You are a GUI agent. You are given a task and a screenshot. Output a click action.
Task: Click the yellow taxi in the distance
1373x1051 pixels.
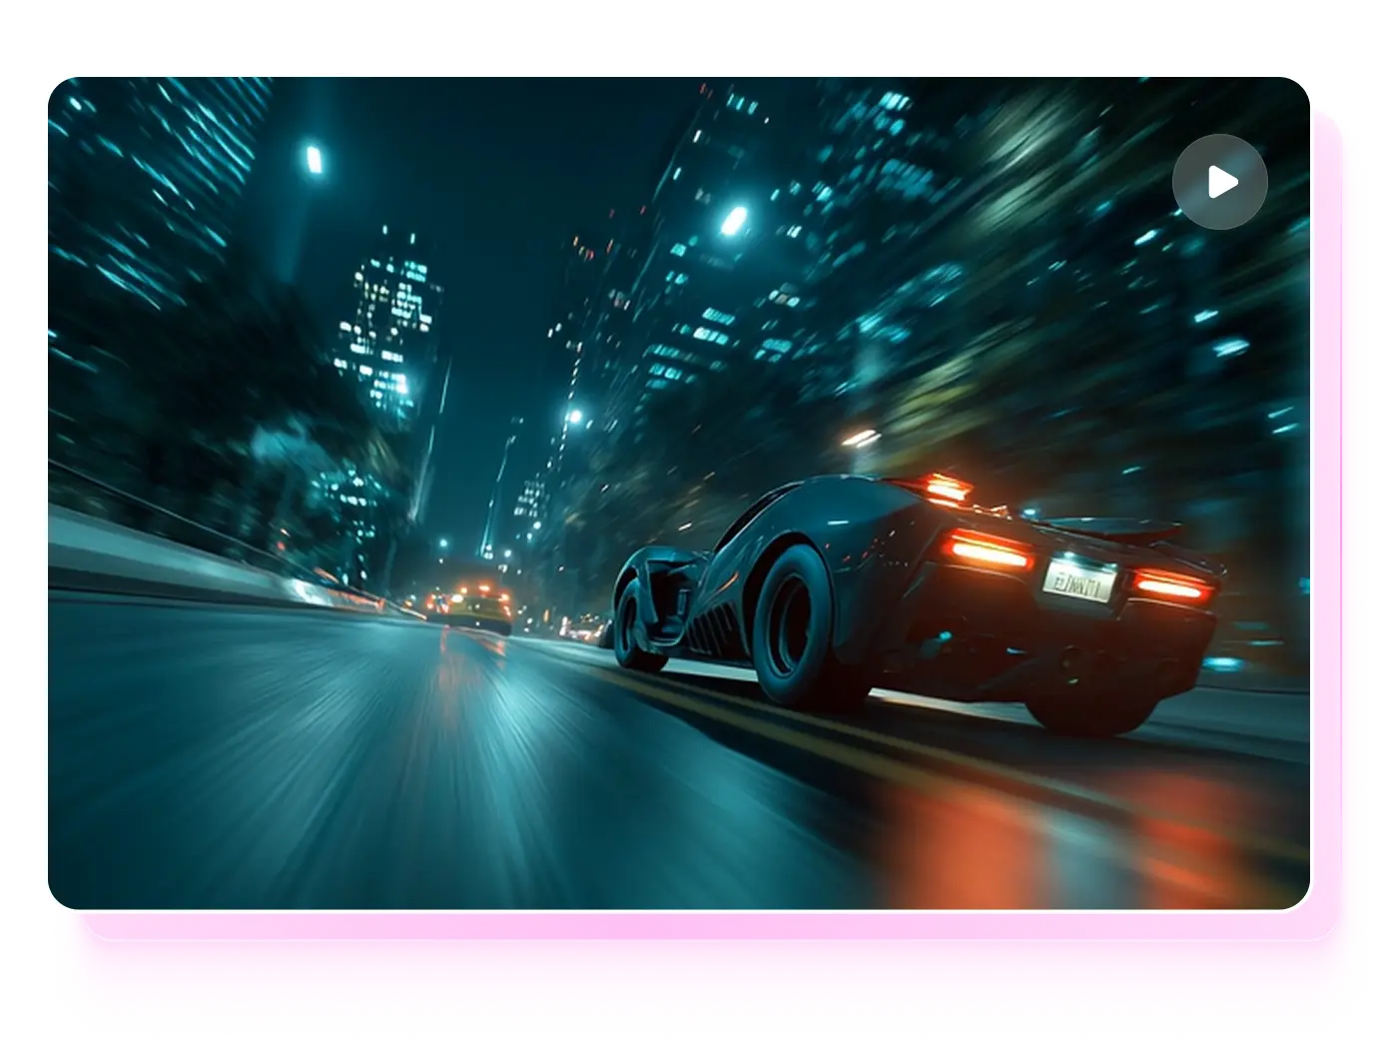pyautogui.click(x=471, y=606)
